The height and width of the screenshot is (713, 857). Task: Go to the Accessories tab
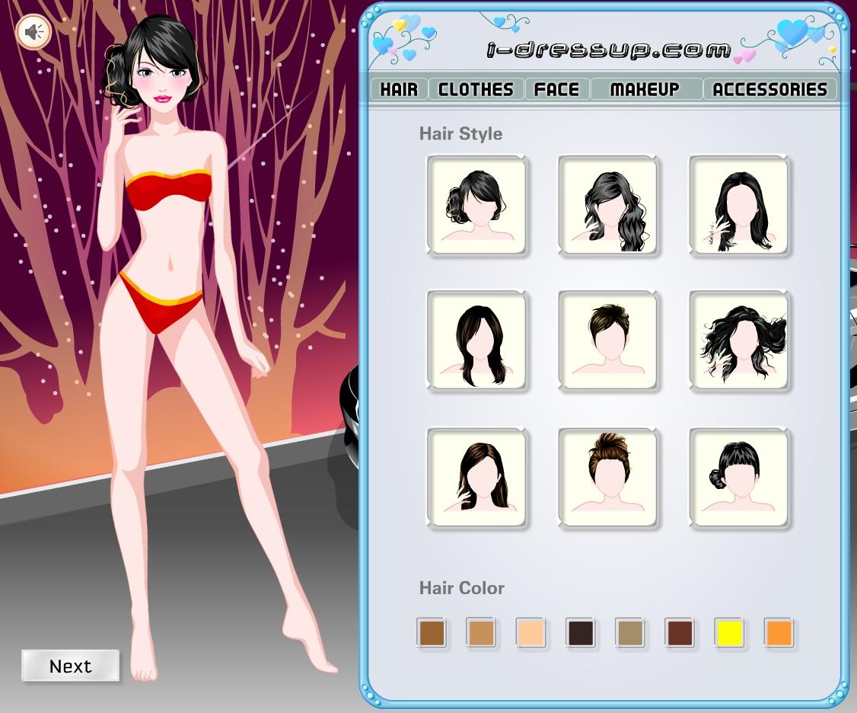pos(769,89)
